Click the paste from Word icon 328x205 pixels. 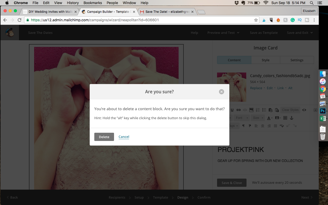277,110
